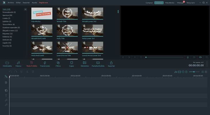This screenshot has width=210, height=115.
Task: Enter fullscreen preview mode
Action: [x=206, y=57]
